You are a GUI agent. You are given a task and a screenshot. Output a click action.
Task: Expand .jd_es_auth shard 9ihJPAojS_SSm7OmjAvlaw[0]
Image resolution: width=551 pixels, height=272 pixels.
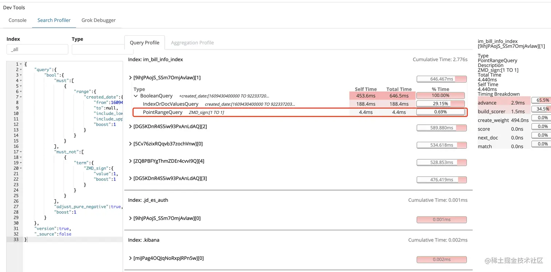tap(130, 218)
